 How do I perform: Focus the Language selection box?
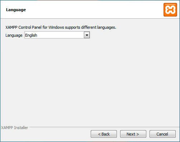click(x=57, y=35)
